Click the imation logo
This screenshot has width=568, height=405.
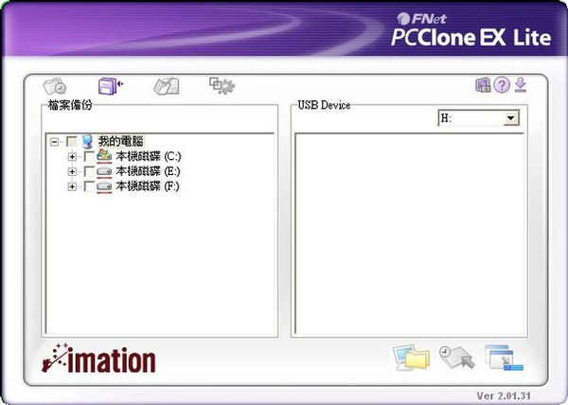98,359
